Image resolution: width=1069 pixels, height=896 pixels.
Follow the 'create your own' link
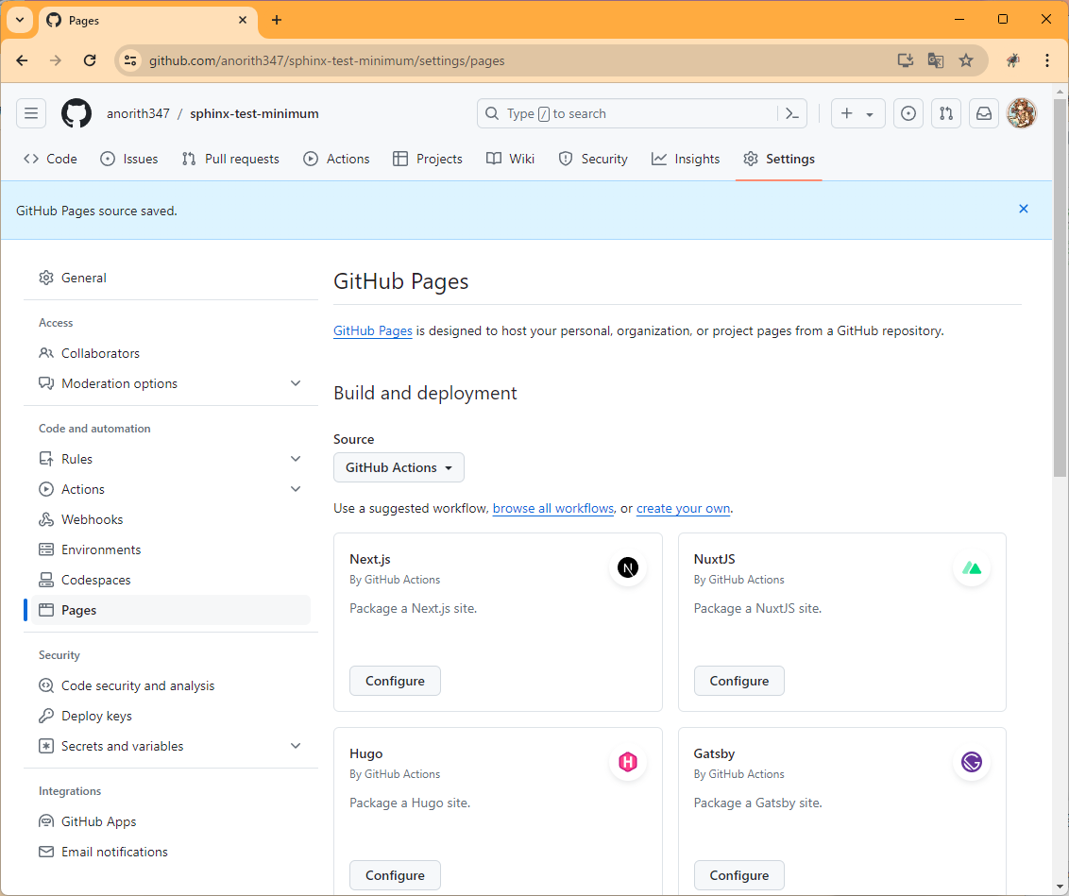point(683,508)
